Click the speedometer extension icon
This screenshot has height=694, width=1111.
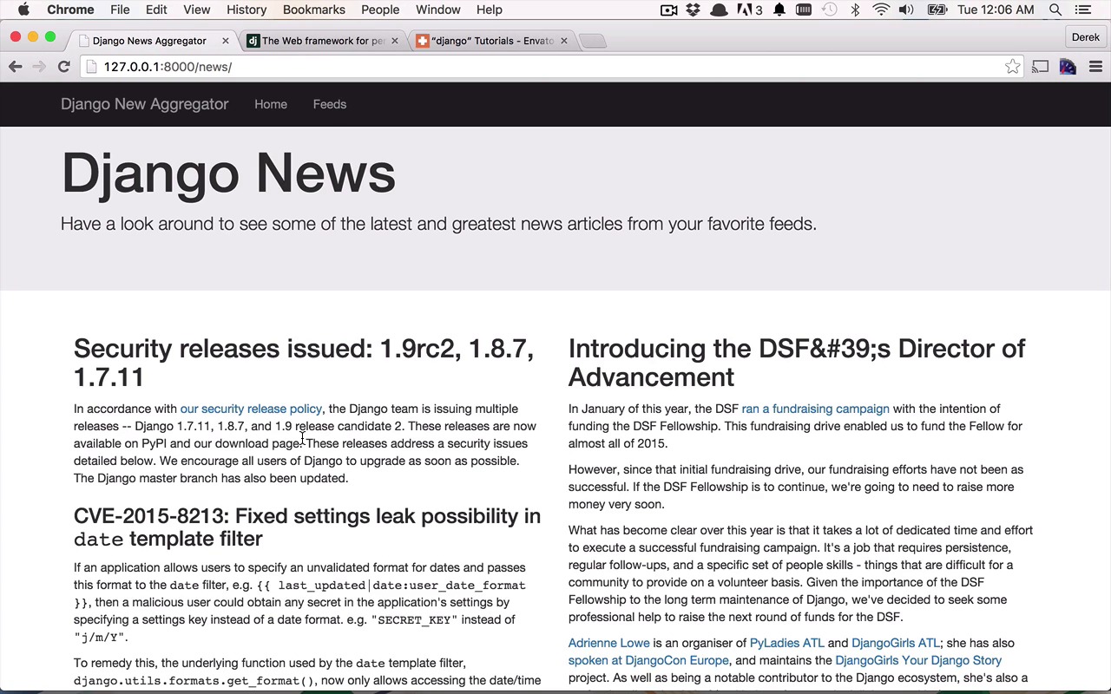coord(1068,67)
